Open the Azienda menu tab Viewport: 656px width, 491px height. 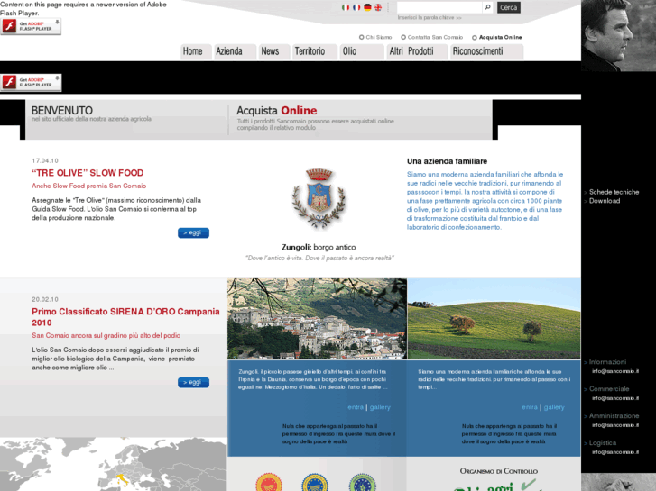point(235,52)
